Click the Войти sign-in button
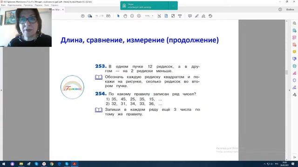298x167 pixels. click(x=290, y=9)
